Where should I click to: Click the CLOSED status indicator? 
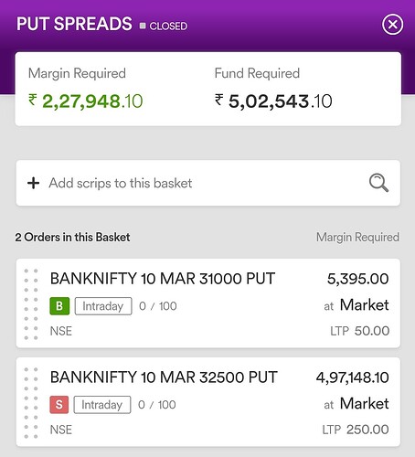(164, 26)
